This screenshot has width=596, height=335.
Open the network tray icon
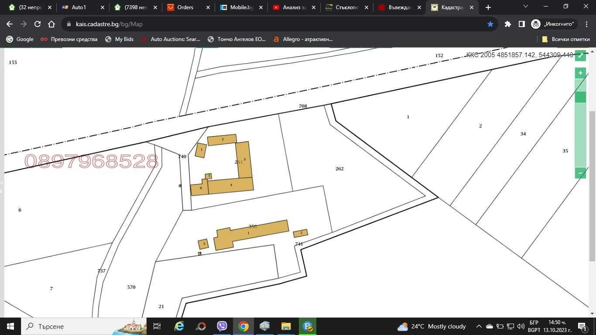tap(510, 326)
